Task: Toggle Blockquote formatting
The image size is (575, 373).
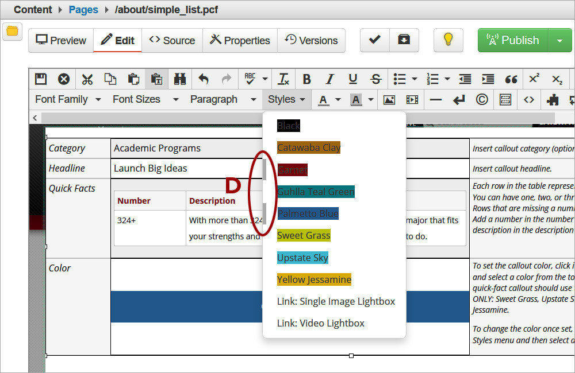Action: tap(511, 79)
